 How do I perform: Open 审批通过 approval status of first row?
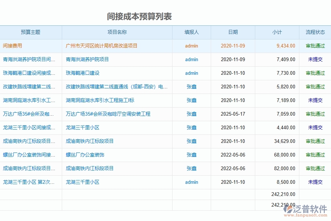coord(315,46)
